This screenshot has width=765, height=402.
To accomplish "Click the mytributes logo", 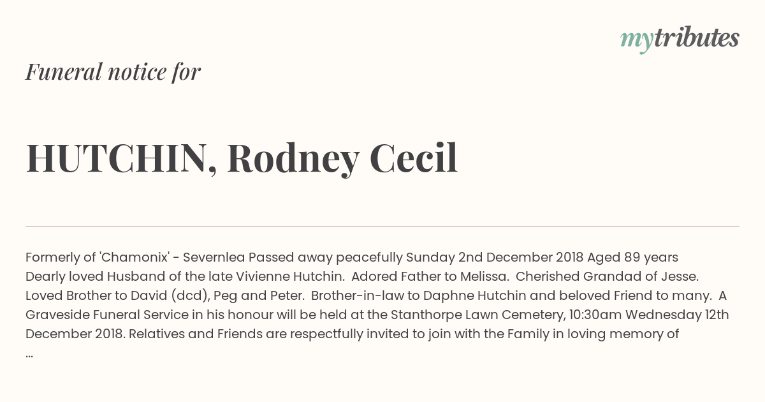I will coord(680,40).
